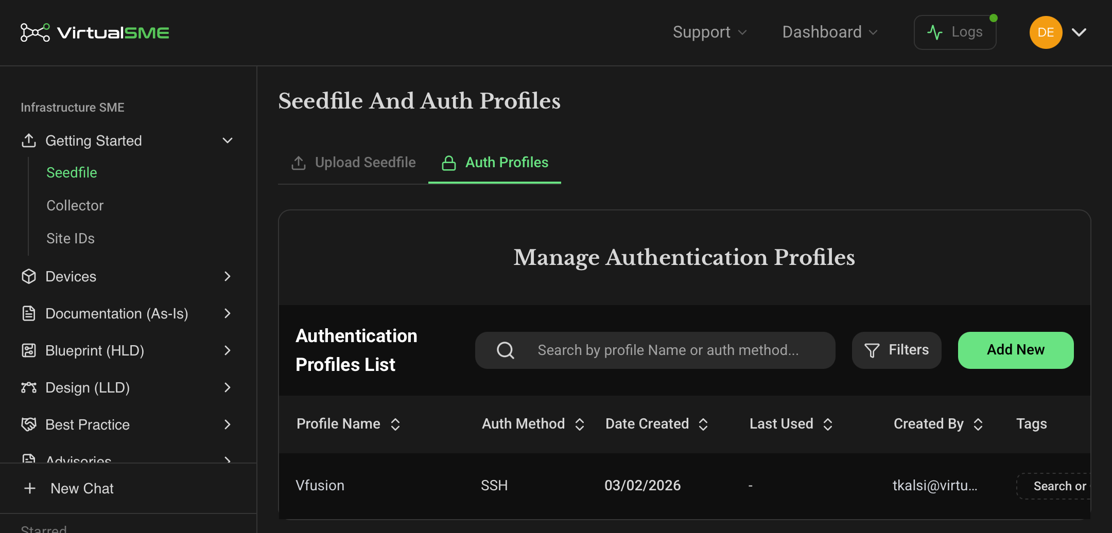Expand the Best Practice chevron
This screenshot has height=533, width=1112.
coord(228,424)
